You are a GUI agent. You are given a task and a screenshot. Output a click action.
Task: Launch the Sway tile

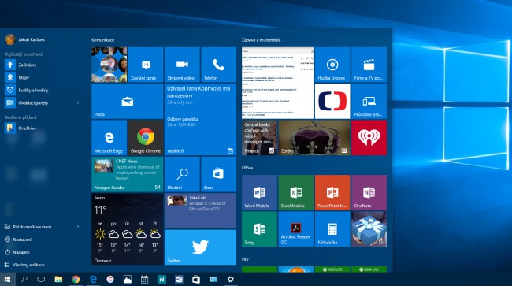click(259, 228)
